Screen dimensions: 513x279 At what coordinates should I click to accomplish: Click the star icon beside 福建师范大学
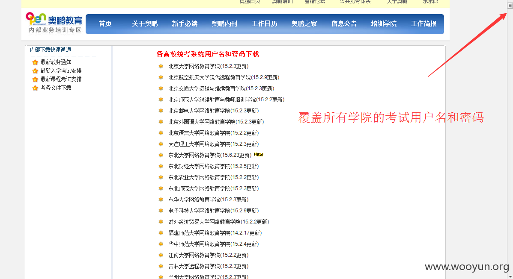(x=161, y=233)
